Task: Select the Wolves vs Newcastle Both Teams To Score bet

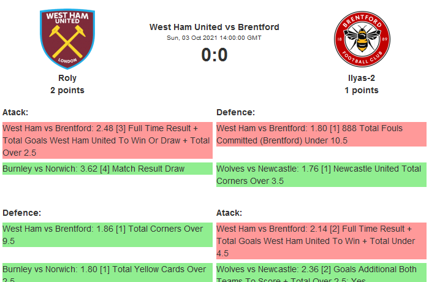Action: tap(321, 272)
